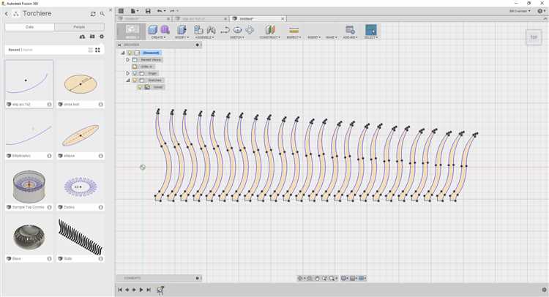Click the Assemble new component icon

pyautogui.click(x=198, y=30)
